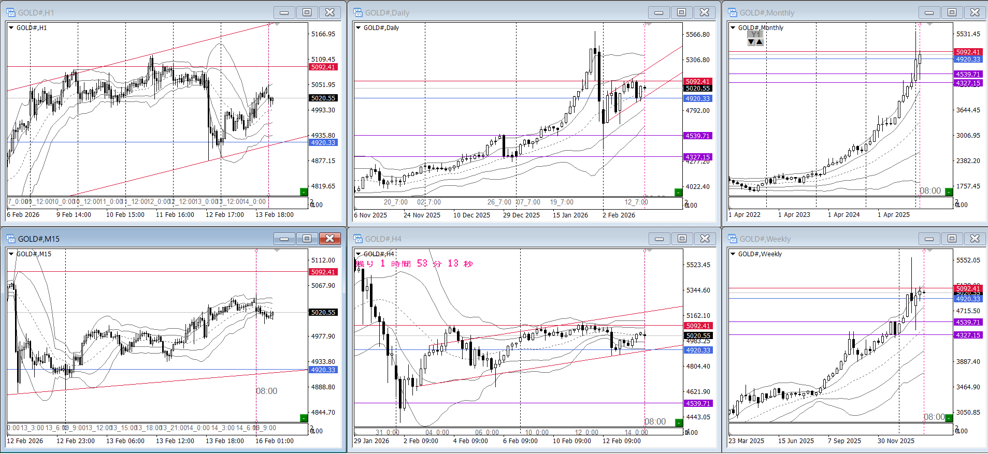This screenshot has height=454, width=988.
Task: Toggle the green minus button on M15 chart
Action: coord(304,418)
